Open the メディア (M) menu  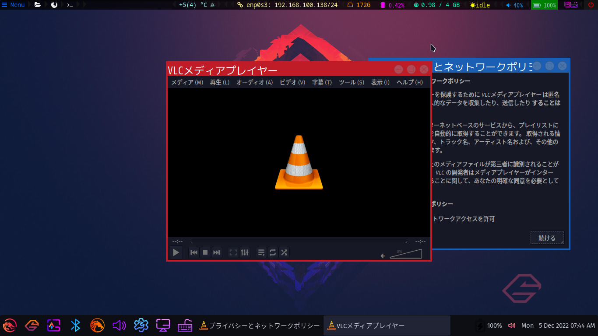pyautogui.click(x=187, y=82)
